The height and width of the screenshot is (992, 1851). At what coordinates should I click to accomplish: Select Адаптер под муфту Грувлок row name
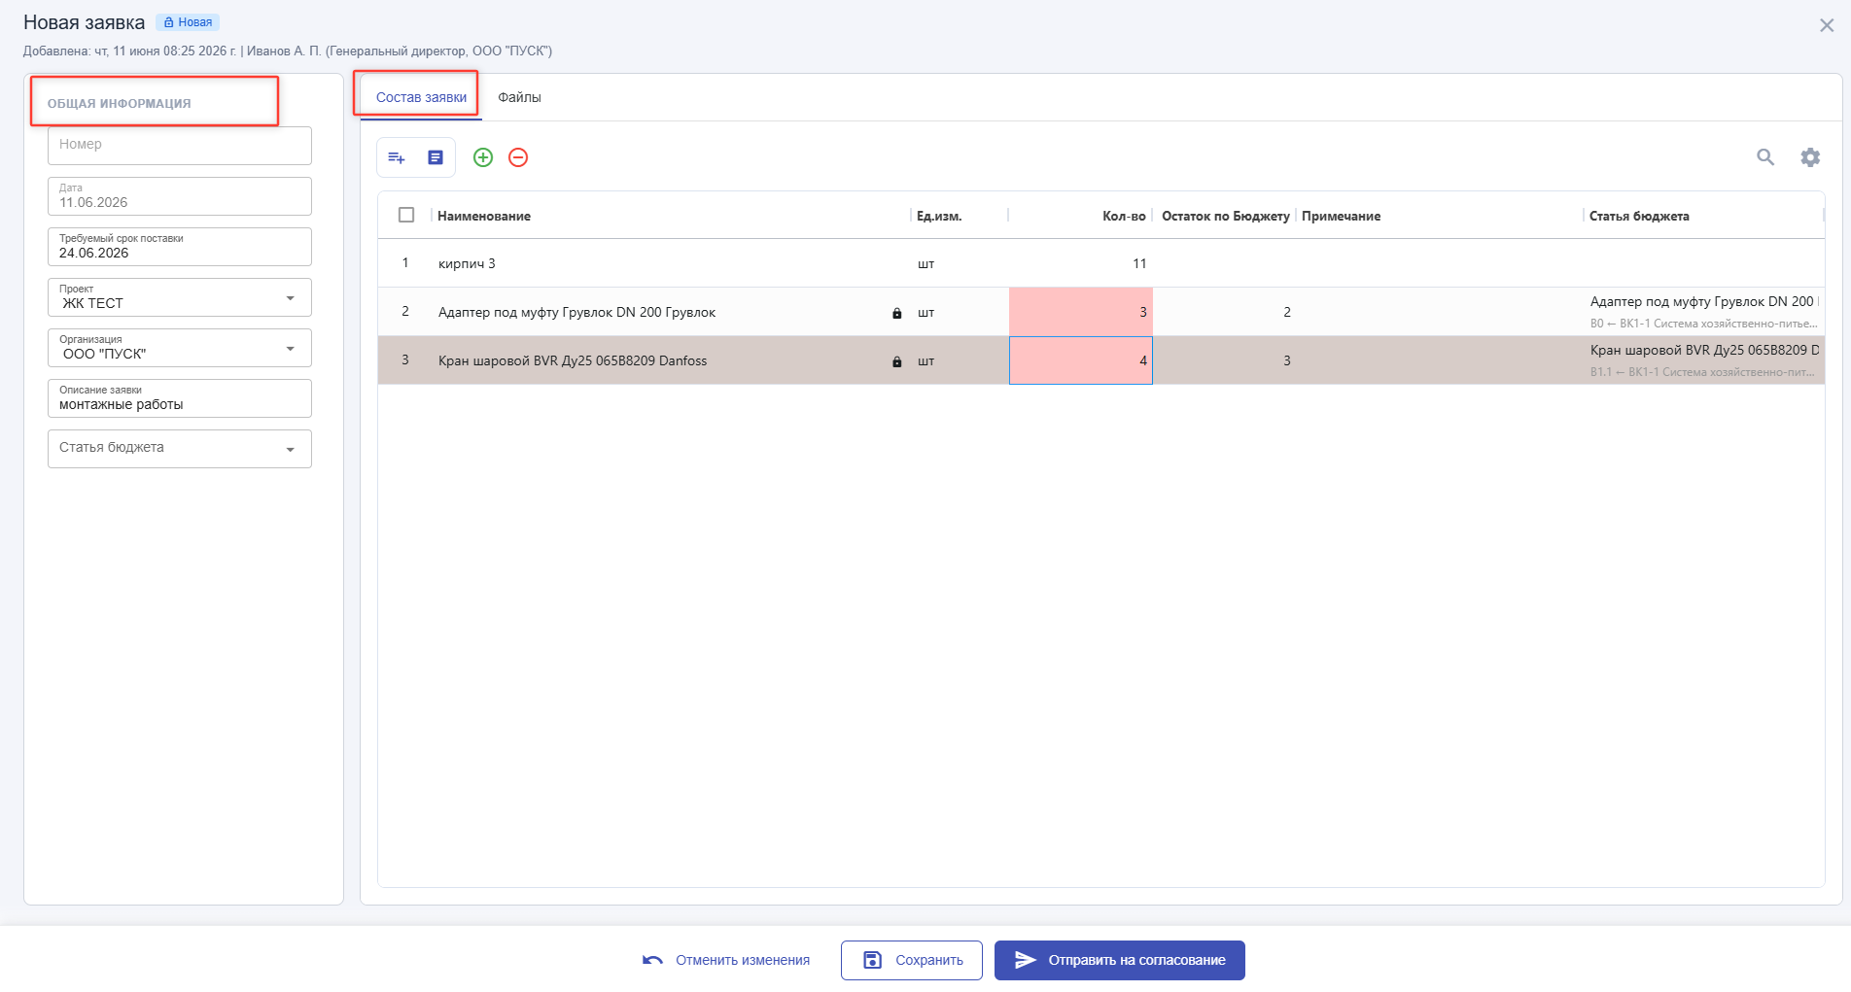(576, 312)
